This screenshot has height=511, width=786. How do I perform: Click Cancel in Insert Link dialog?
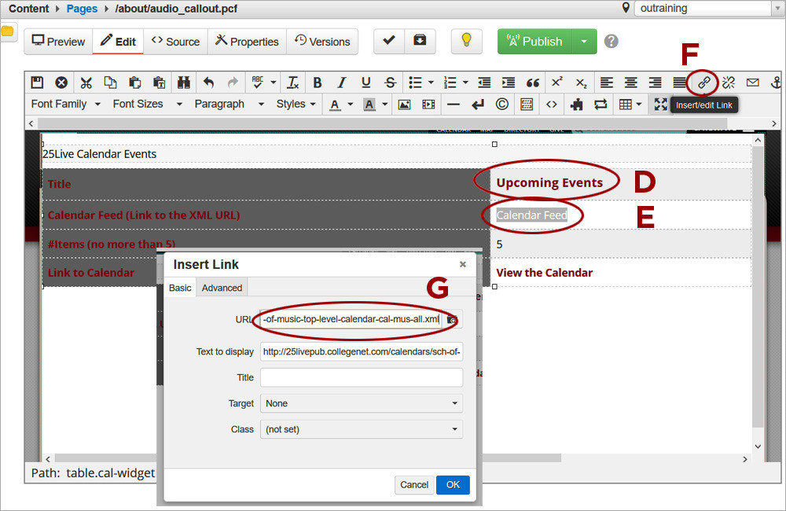(x=414, y=485)
